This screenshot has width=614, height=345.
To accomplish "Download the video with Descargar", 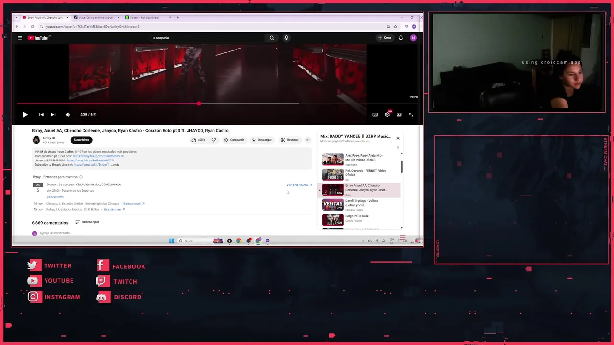I will coord(261,140).
